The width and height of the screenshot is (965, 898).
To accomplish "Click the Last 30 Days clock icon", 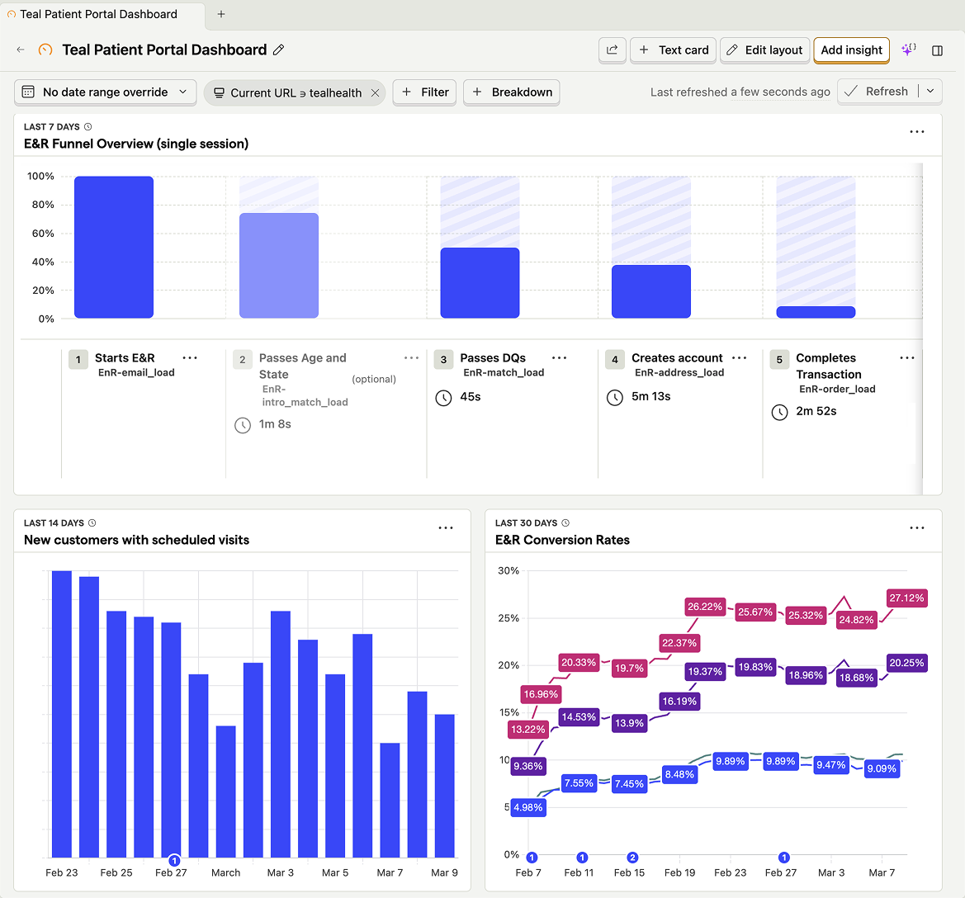I will (565, 523).
